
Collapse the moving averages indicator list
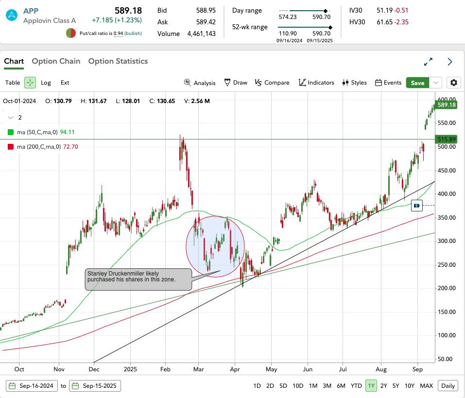(11, 117)
